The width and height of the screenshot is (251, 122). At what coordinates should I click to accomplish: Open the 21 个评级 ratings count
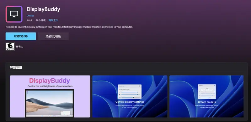[41, 20]
